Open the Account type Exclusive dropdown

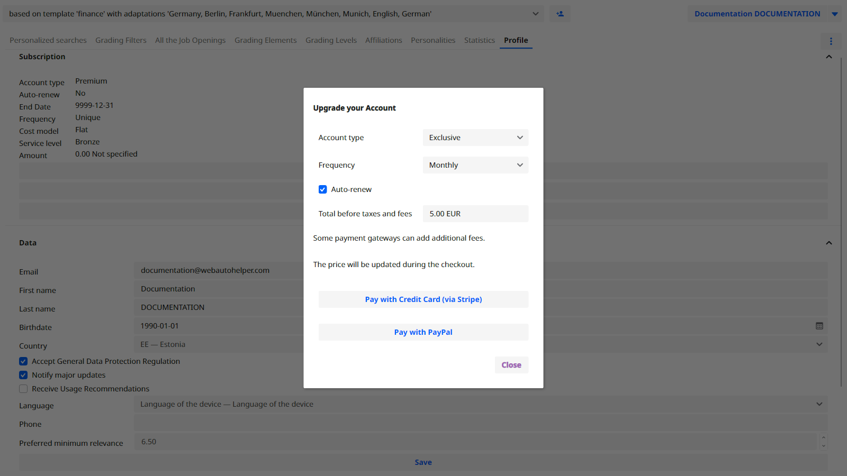coord(475,138)
